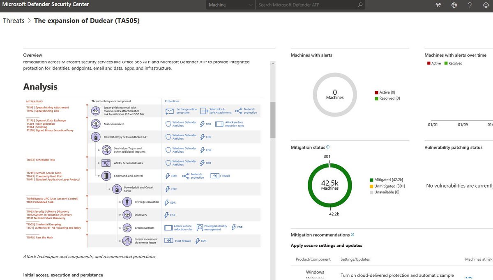Image resolution: width=493 pixels, height=280 pixels.
Task: Click Mitigation recommendations info icon
Action: pyautogui.click(x=352, y=235)
